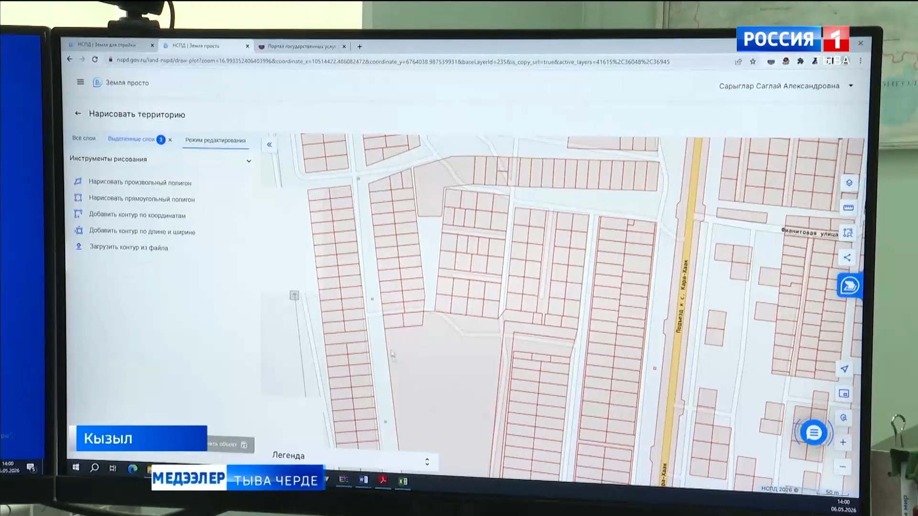The height and width of the screenshot is (516, 918).
Task: Click the user name Сарыглар Саглай Александровна
Action: point(779,86)
